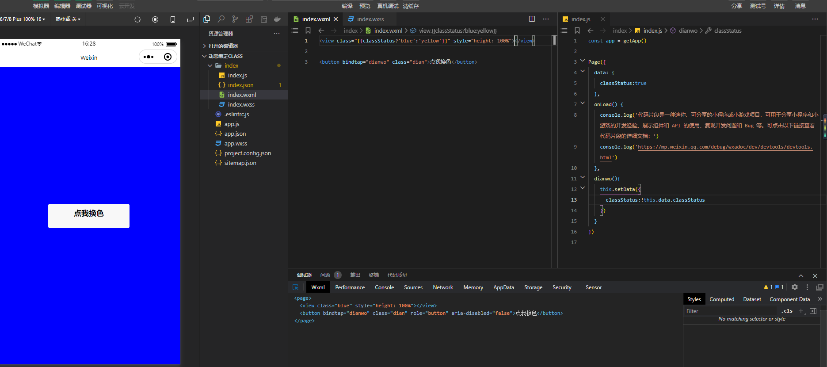This screenshot has height=367, width=827.
Task: Collapse the index folder in the file tree
Action: pyautogui.click(x=210, y=65)
